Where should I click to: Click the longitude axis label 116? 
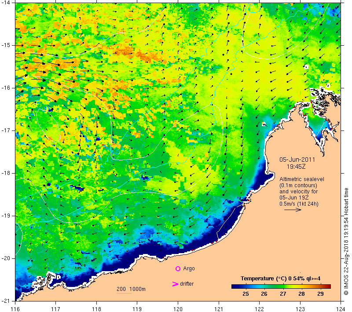pos(15,309)
